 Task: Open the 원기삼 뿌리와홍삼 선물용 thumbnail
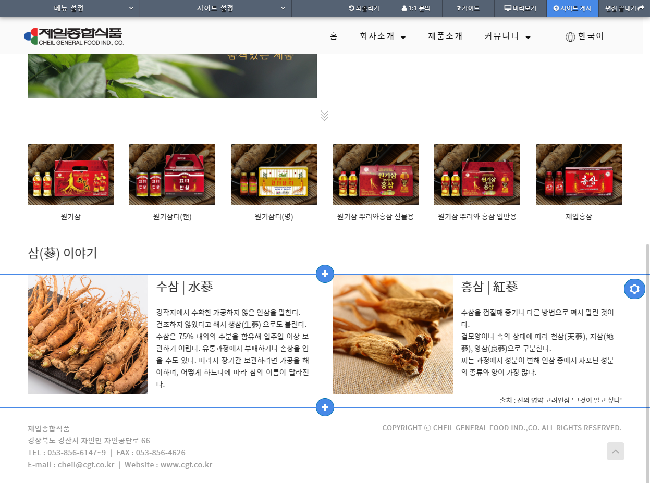[x=375, y=175]
